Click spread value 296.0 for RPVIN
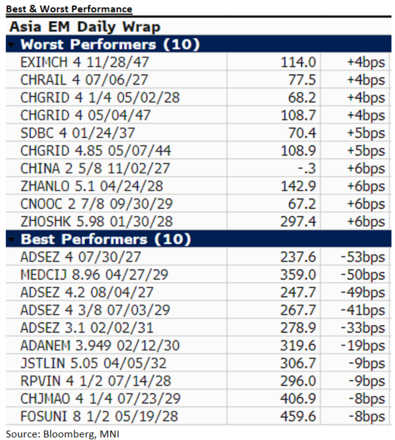The height and width of the screenshot is (440, 395). [298, 381]
